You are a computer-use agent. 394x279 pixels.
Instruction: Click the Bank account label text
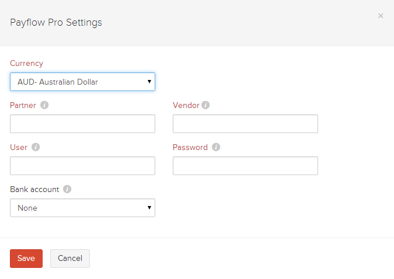pyautogui.click(x=34, y=190)
